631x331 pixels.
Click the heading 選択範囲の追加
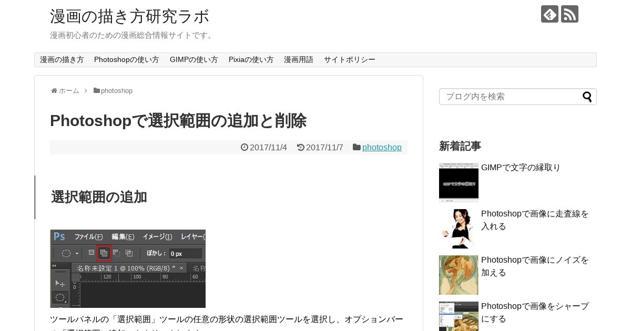point(99,197)
